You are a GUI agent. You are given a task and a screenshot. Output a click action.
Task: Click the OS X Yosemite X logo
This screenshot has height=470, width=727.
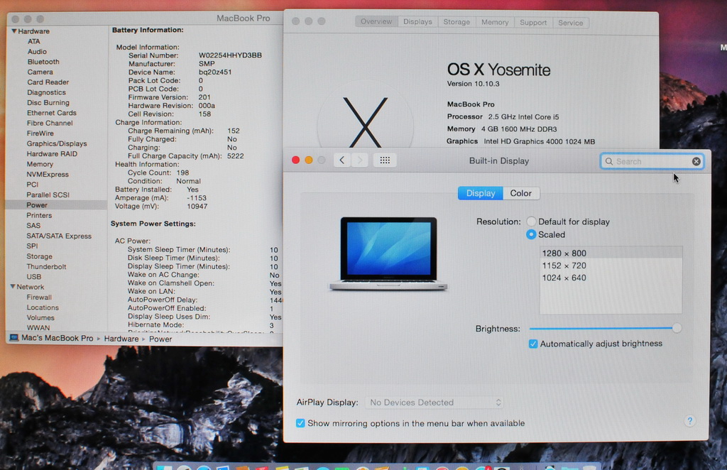coord(366,121)
